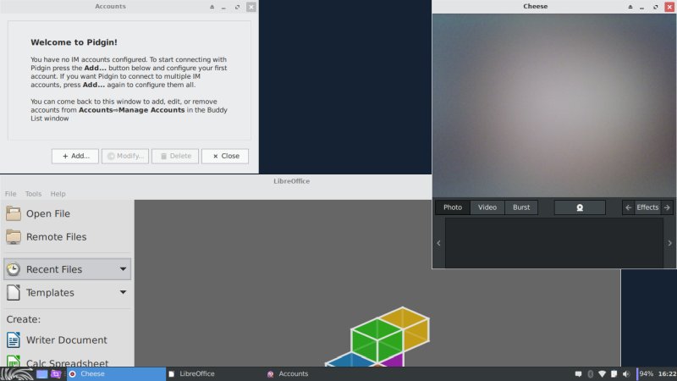The width and height of the screenshot is (677, 381).
Task: Click the volume speaker tray icon
Action: pyautogui.click(x=626, y=374)
